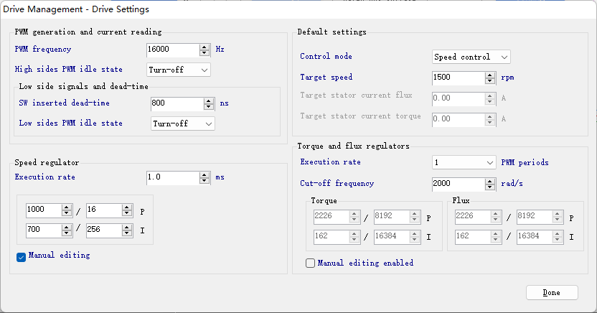Image resolution: width=597 pixels, height=313 pixels.
Task: Decrease speed regulator P divisor 16
Action: [x=127, y=213]
